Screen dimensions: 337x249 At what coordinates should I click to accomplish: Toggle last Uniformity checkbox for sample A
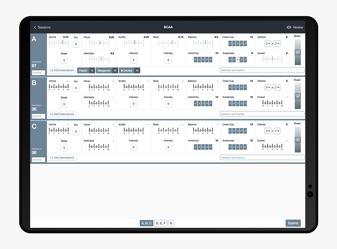210,60
